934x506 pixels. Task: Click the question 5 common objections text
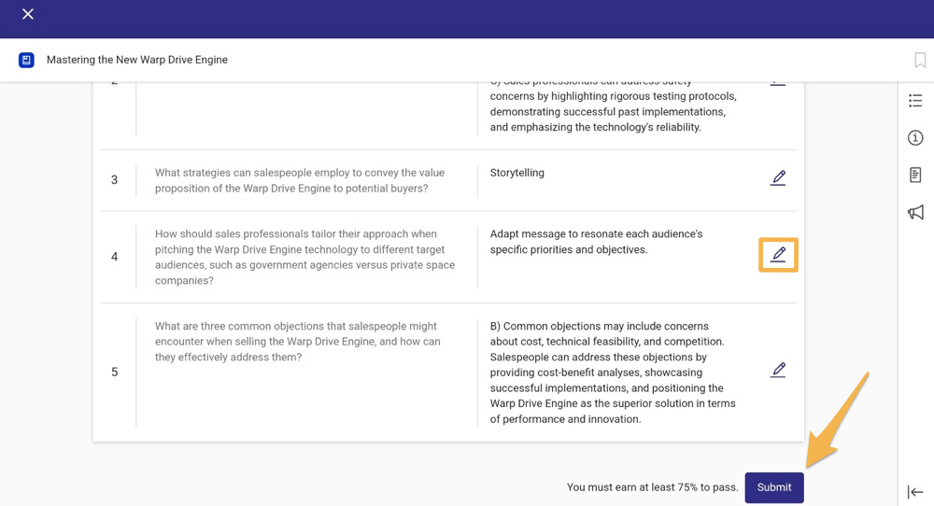[297, 342]
